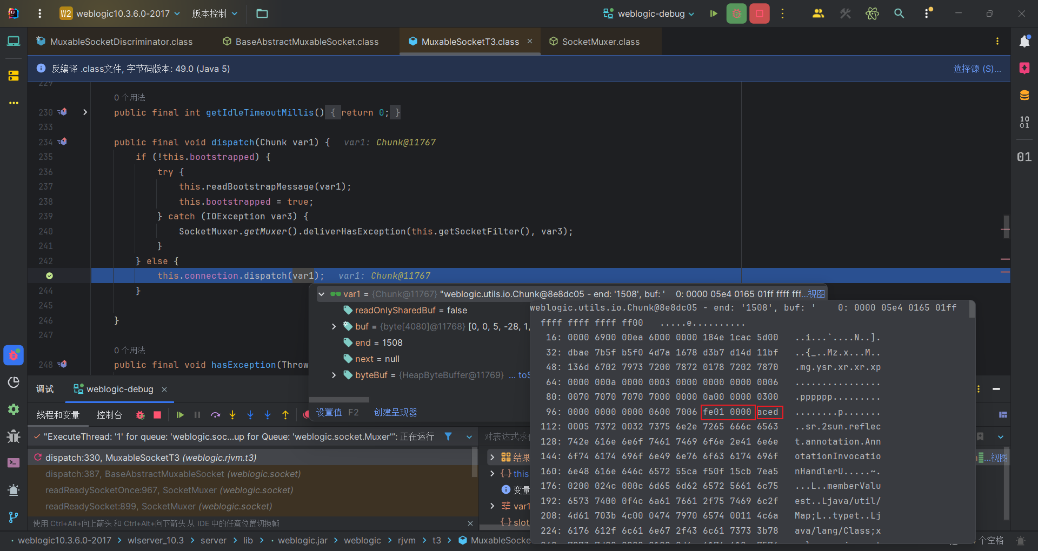The width and height of the screenshot is (1038, 551).
Task: Open the 01 byte tool window icon
Action: (x=1024, y=157)
